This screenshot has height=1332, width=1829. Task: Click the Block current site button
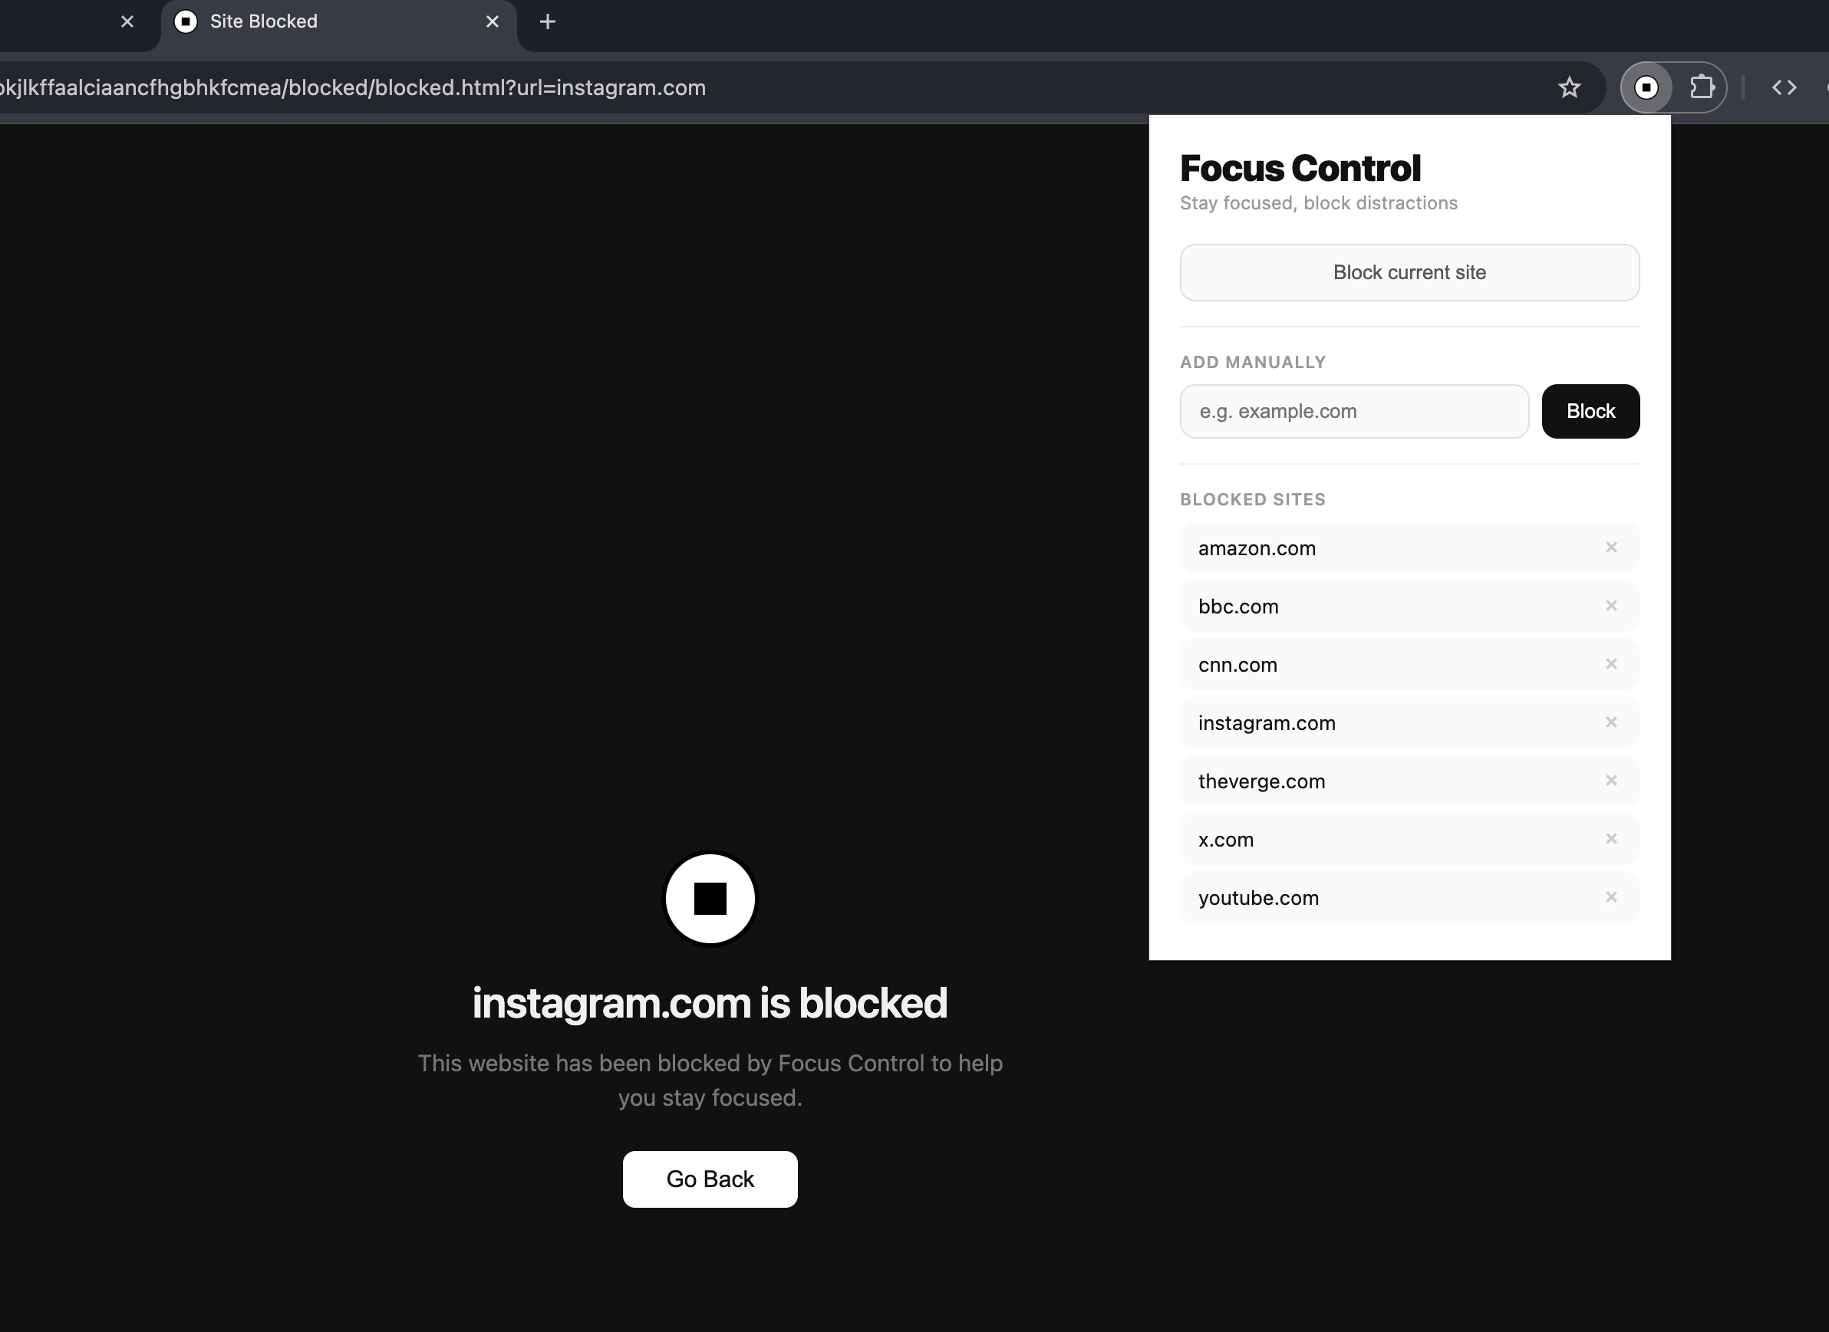click(1409, 272)
